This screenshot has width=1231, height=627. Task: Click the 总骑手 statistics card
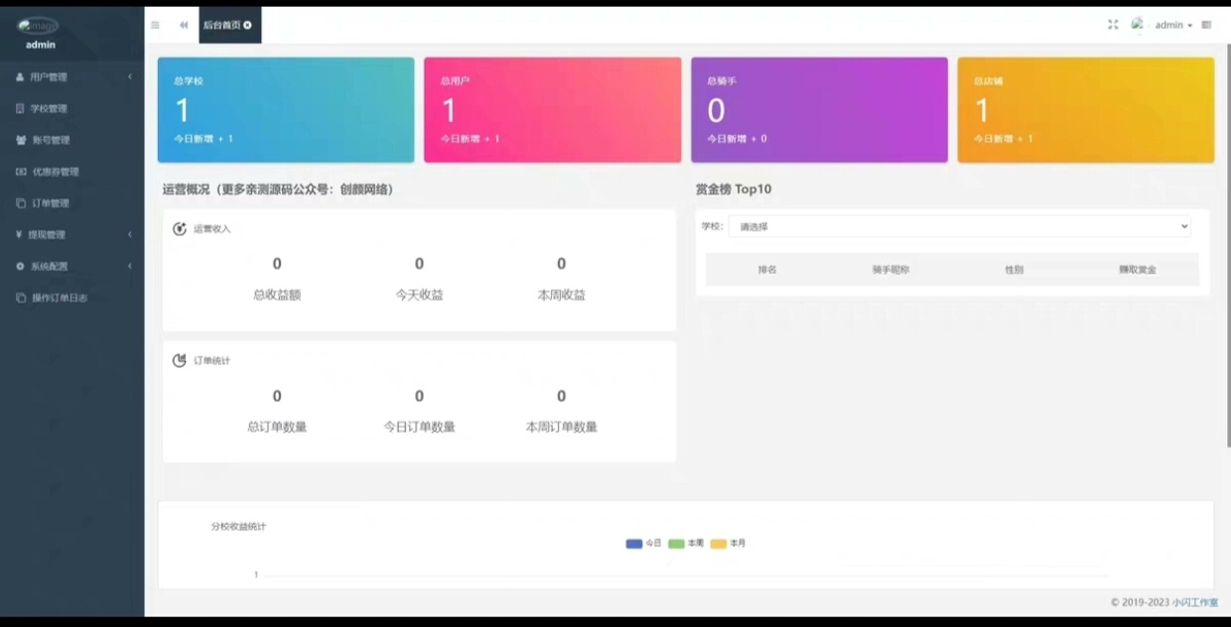click(x=819, y=110)
